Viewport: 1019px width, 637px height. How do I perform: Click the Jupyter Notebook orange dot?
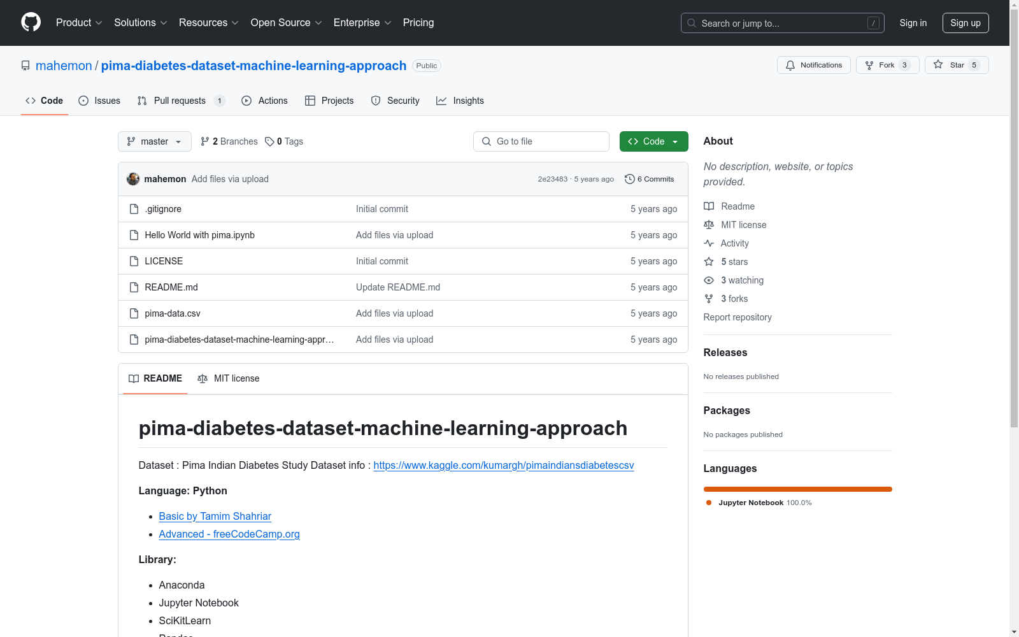[709, 503]
